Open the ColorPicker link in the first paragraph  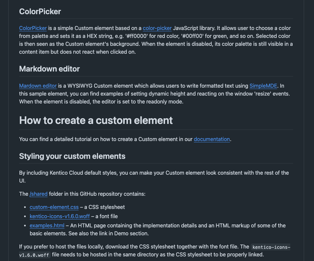33,28
